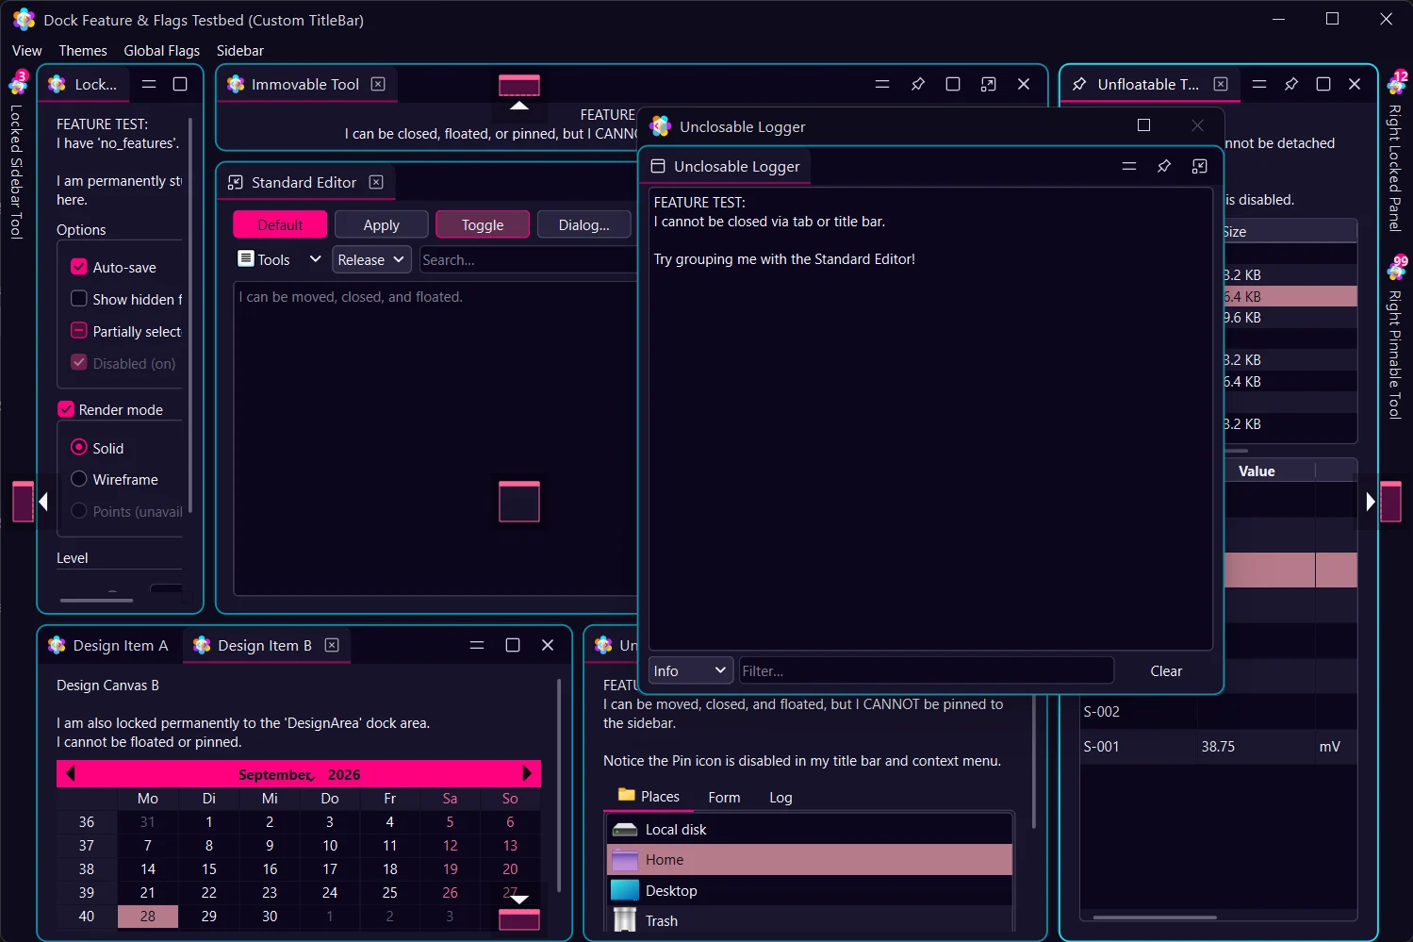Toggle the Render mode checkbox
The image size is (1413, 942).
(66, 409)
